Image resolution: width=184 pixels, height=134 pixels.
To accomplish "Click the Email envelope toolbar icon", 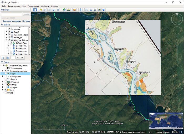I will [x=86, y=10].
